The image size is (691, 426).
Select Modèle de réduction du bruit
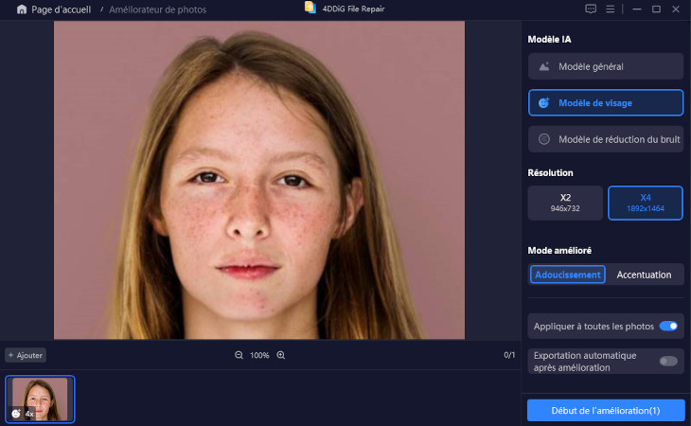pos(606,139)
